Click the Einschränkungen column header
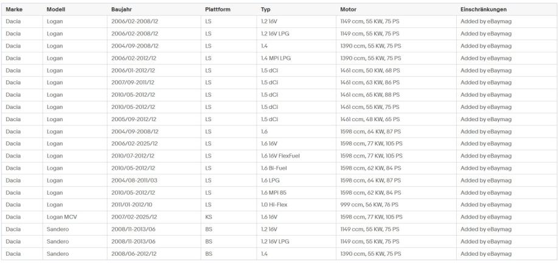The height and width of the screenshot is (263, 559). click(x=484, y=10)
